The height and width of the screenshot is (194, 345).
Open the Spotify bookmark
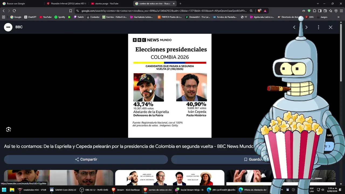tap(60, 17)
